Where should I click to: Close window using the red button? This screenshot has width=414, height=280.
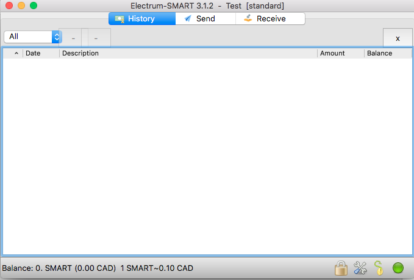[x=9, y=5]
